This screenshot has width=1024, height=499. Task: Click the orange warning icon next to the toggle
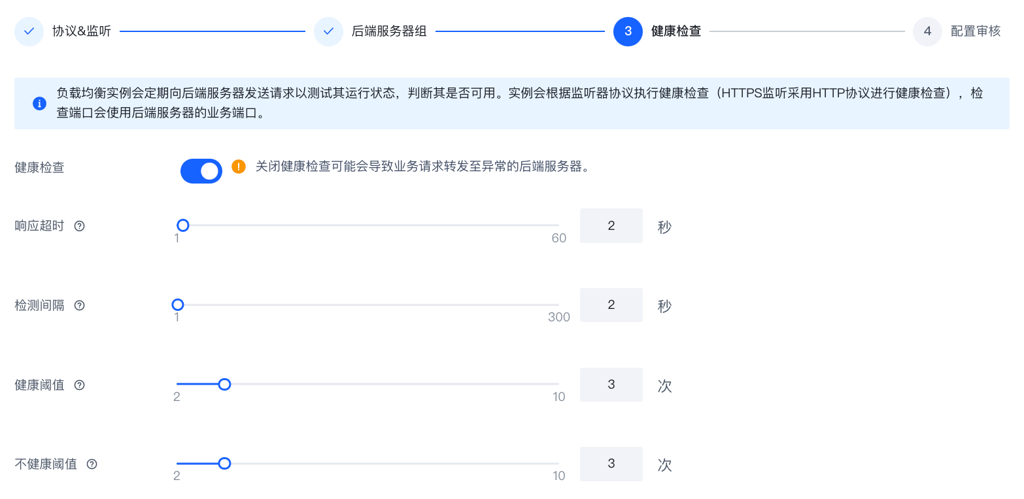(x=239, y=167)
